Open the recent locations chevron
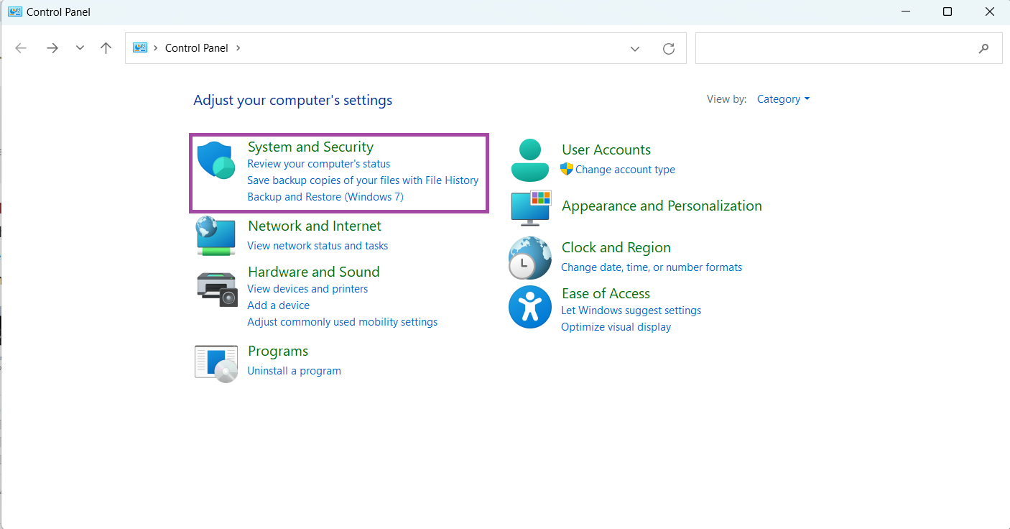The height and width of the screenshot is (529, 1010). 80,48
